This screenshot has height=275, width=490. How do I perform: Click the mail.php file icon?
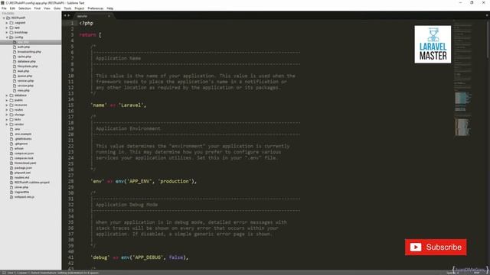tap(15, 71)
